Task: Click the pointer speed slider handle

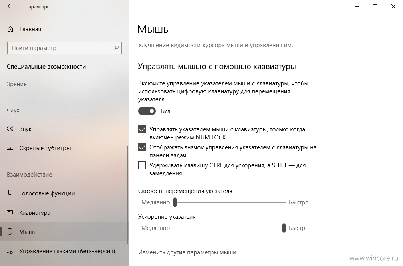Action: pos(175,202)
